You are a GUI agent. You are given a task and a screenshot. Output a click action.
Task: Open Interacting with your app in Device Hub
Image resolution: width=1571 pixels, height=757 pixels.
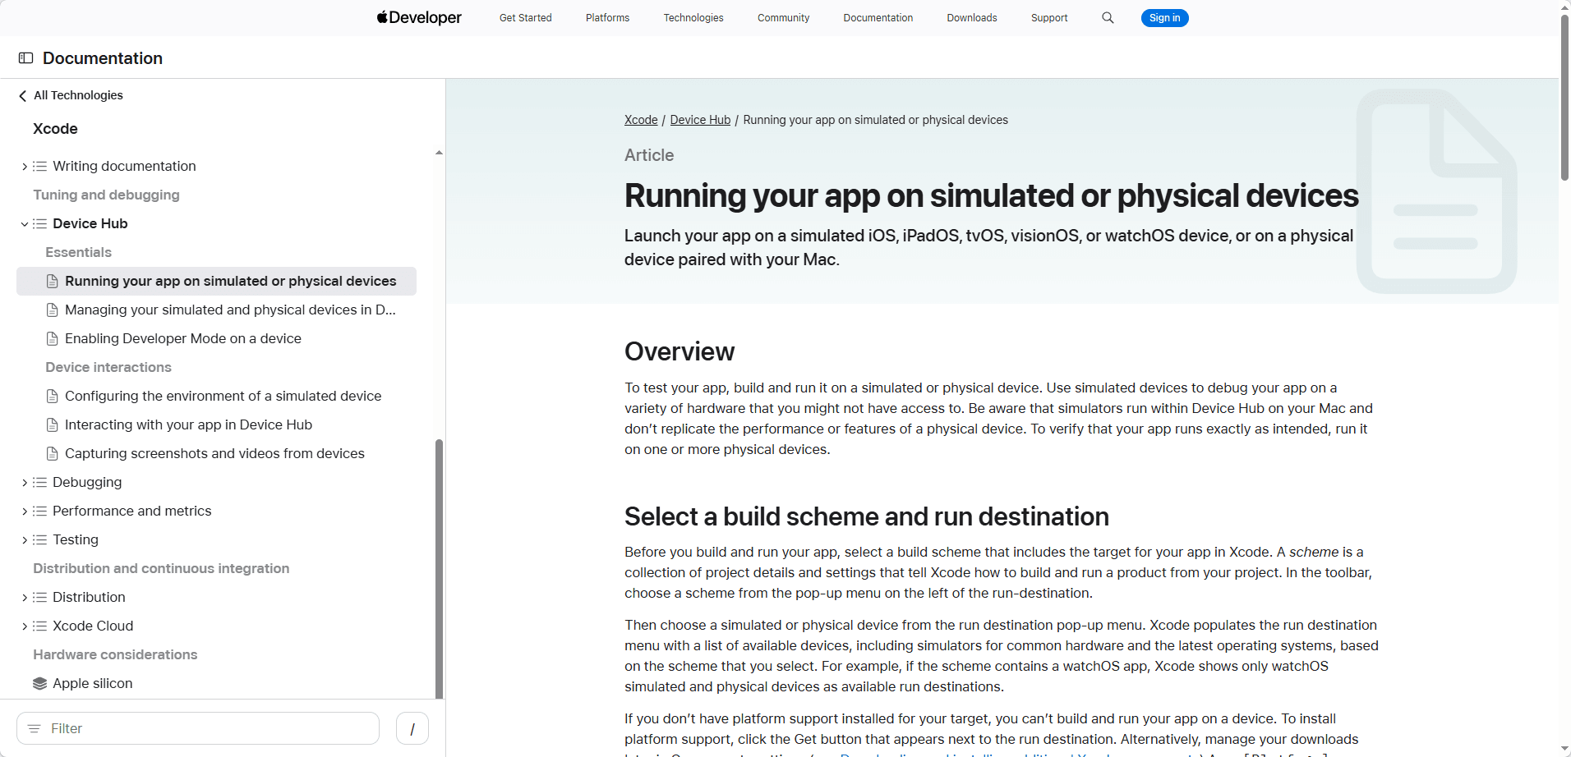pyautogui.click(x=189, y=424)
